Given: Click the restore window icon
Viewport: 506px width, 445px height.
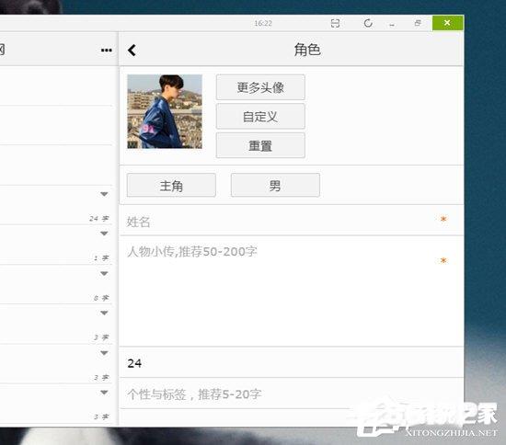Looking at the screenshot, I should (x=418, y=23).
